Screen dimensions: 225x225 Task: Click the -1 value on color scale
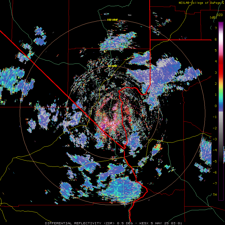(215, 117)
